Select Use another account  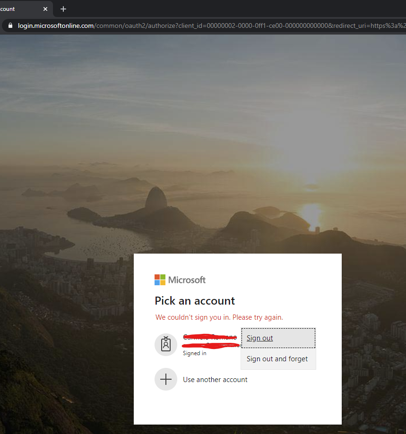coord(215,380)
